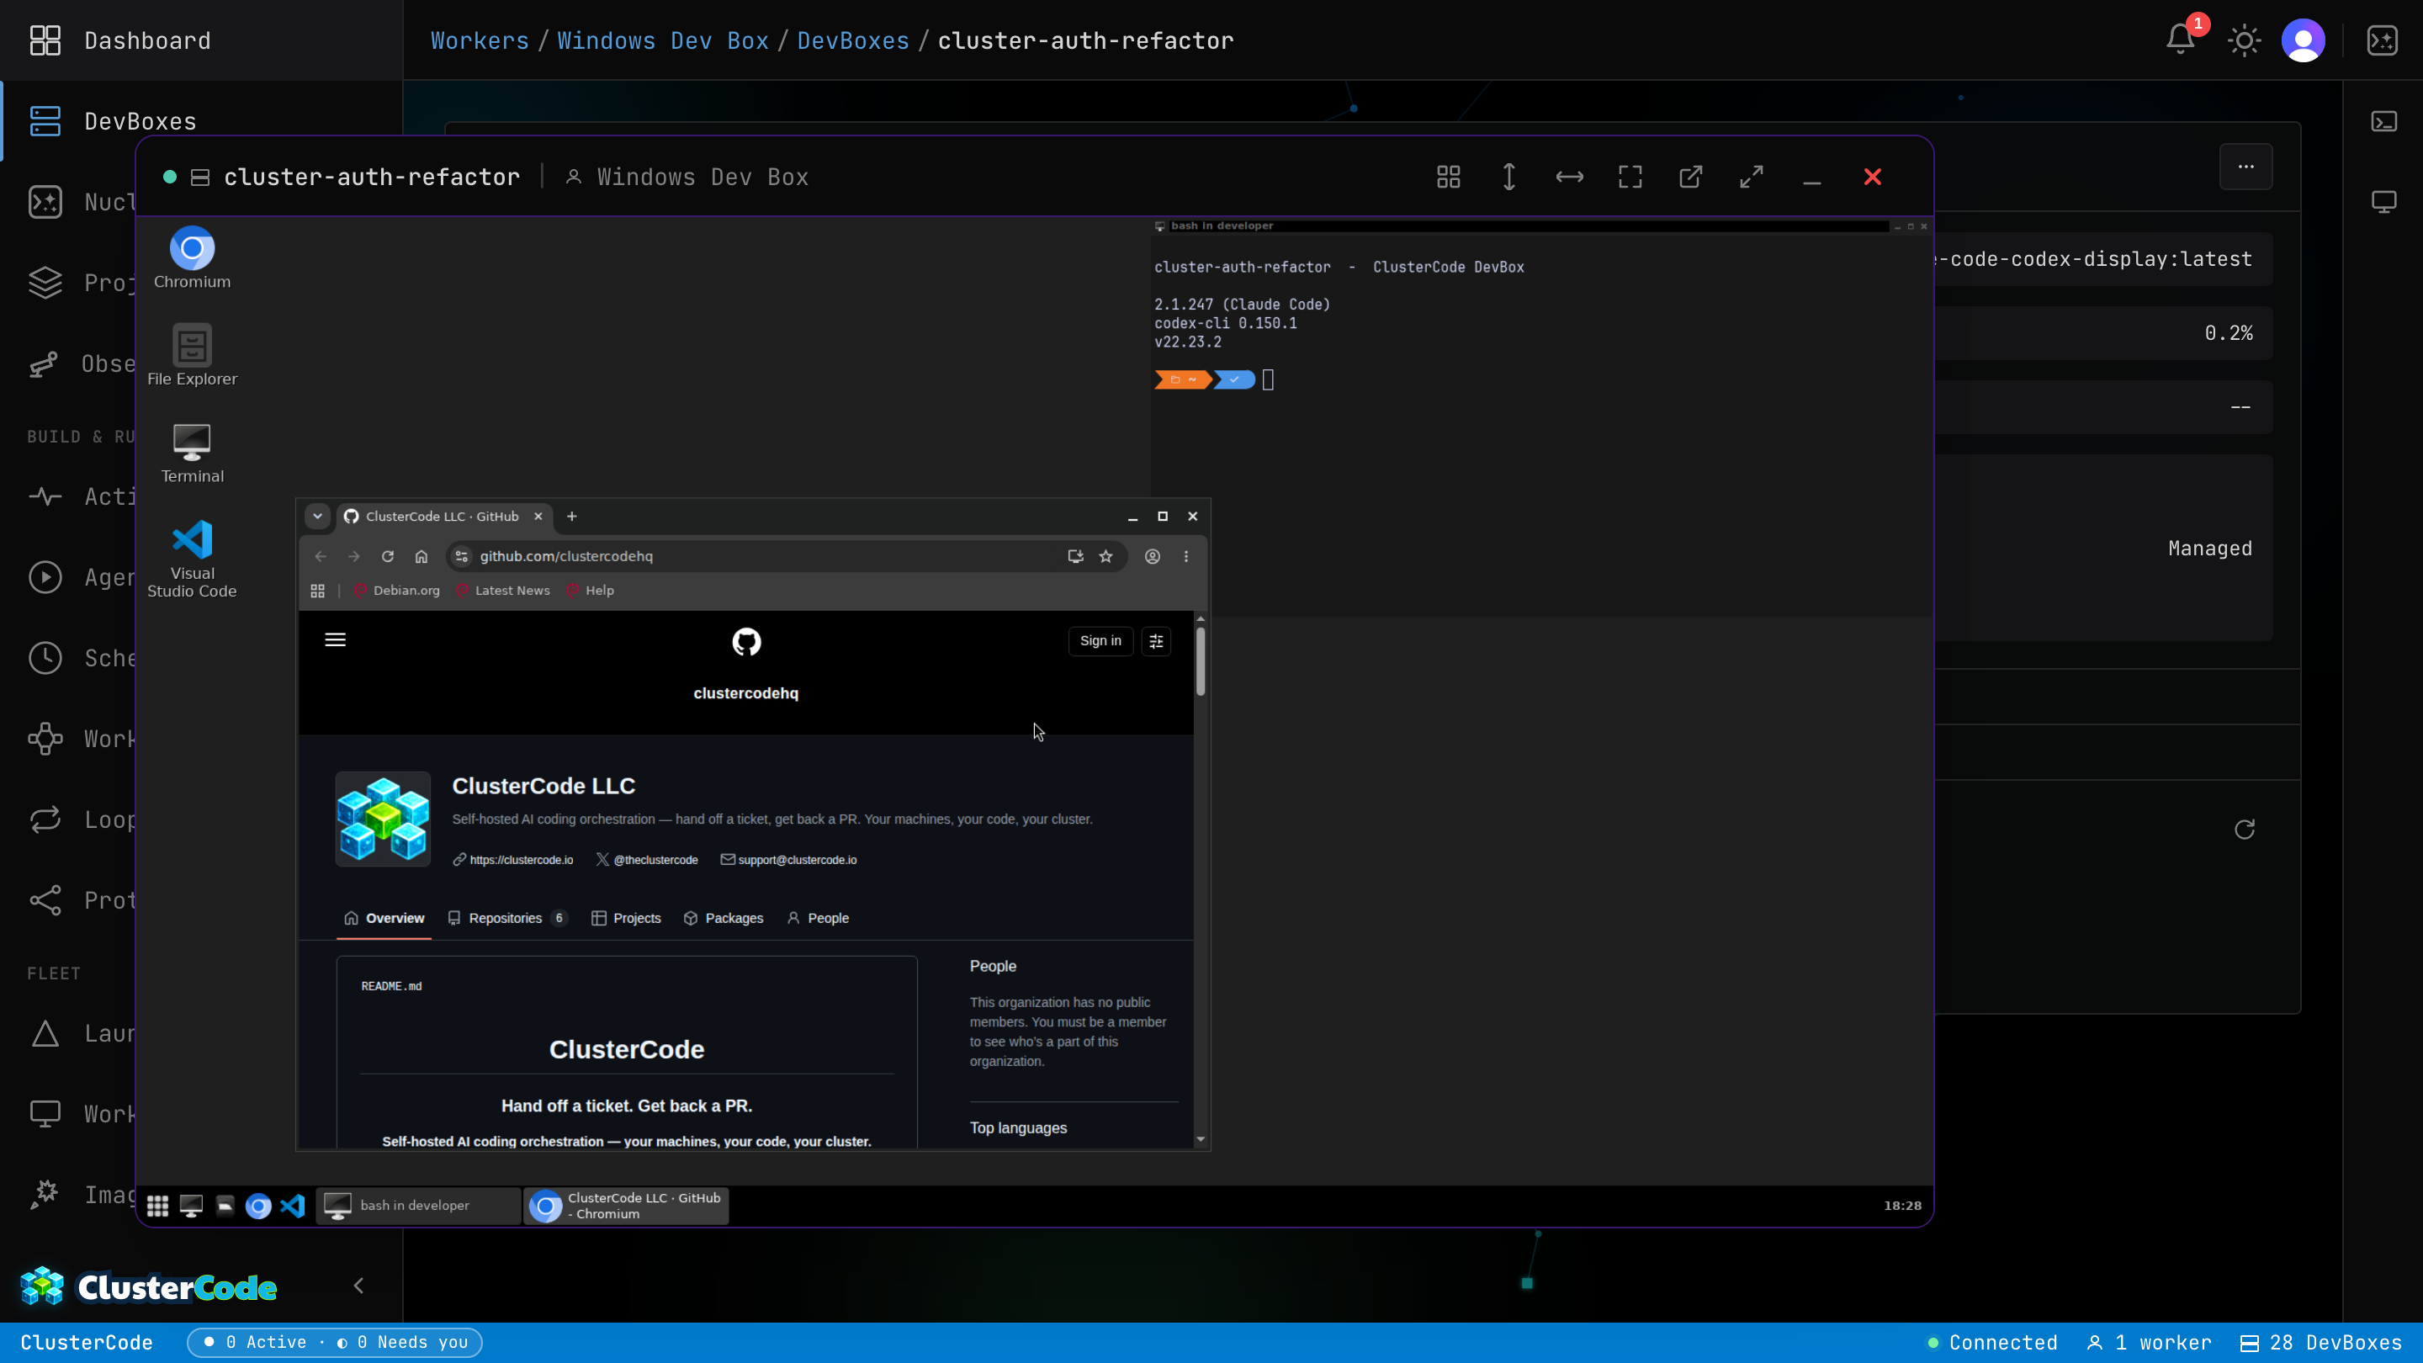
Task: Click the Projects layers sidebar icon
Action: click(45, 282)
